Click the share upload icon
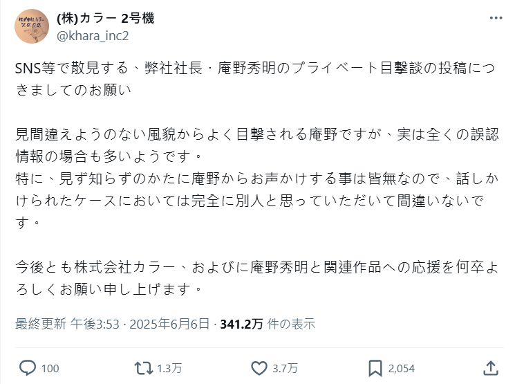515x384 pixels. click(490, 367)
